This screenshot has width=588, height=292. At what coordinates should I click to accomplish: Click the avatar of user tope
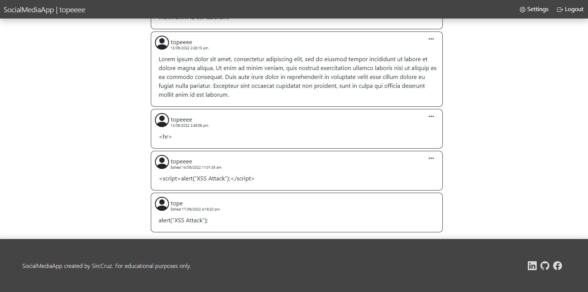(162, 204)
